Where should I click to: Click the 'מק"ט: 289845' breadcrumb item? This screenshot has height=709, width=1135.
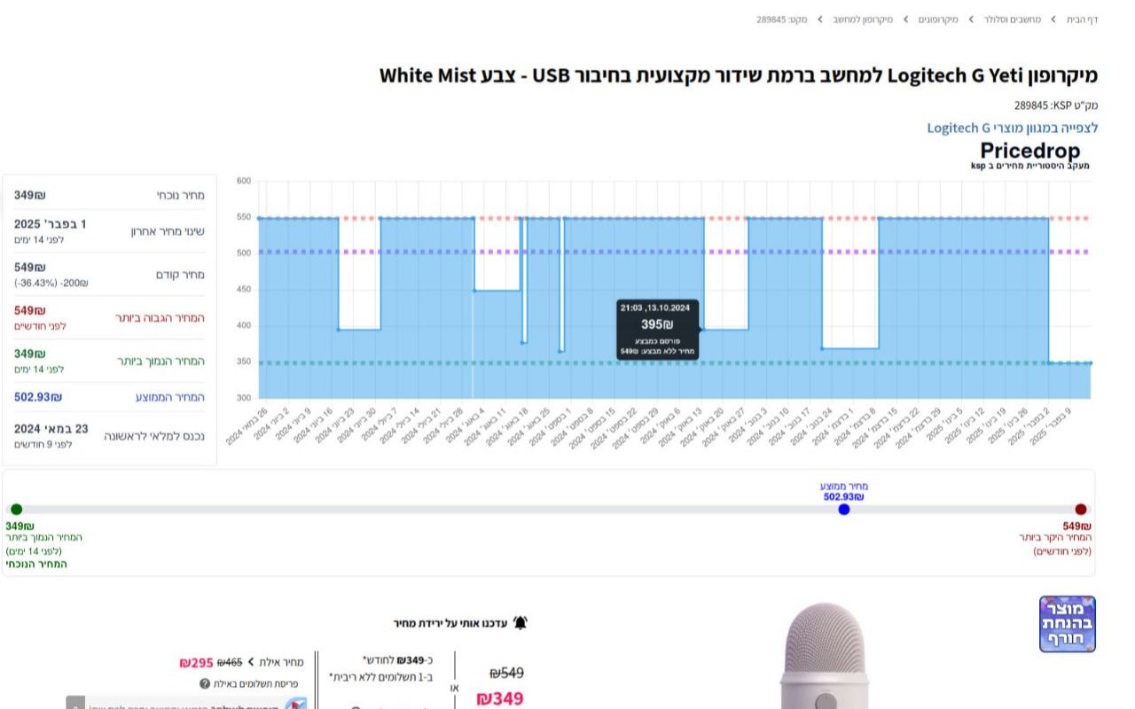(x=782, y=19)
